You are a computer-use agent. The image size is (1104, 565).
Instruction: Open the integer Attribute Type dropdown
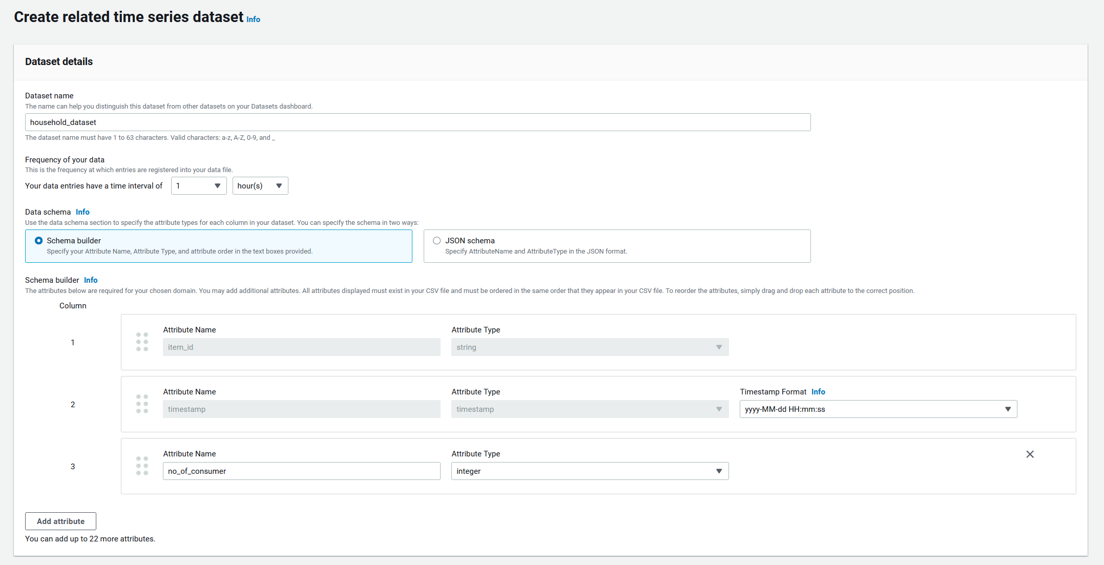click(590, 471)
